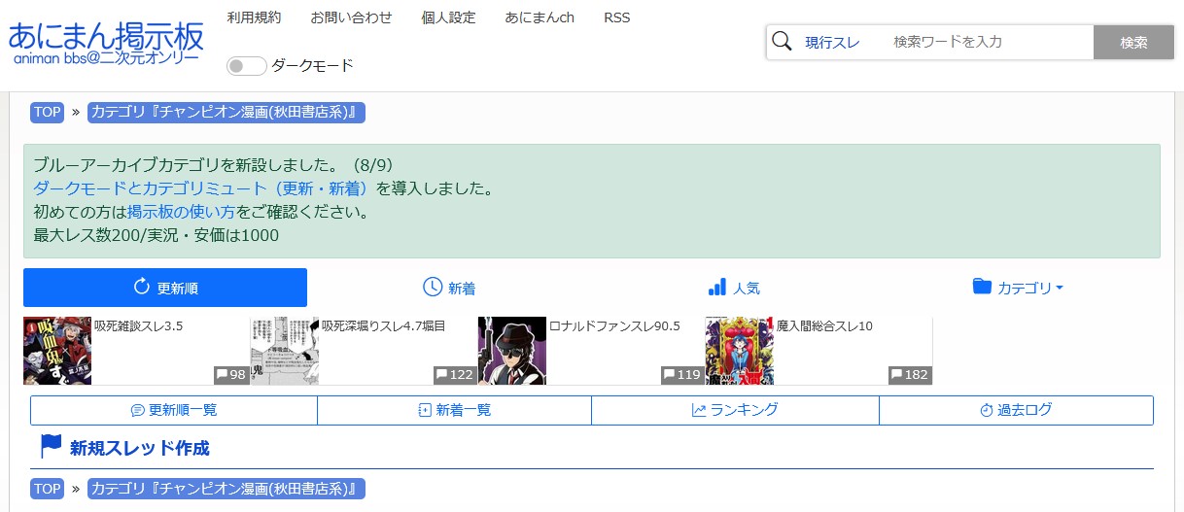Click the chart icon in ランキング
This screenshot has height=512, width=1184.
[x=698, y=411]
